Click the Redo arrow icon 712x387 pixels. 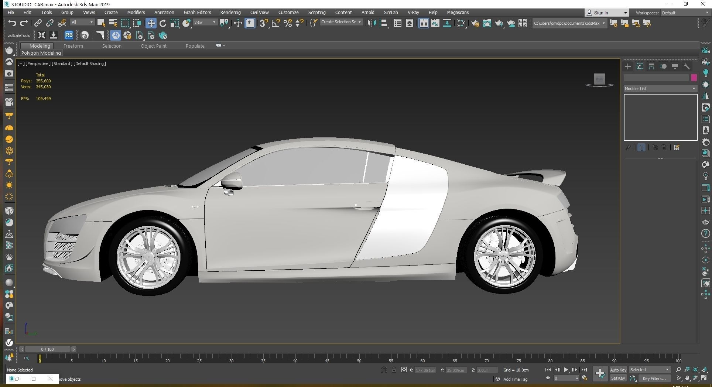[24, 23]
